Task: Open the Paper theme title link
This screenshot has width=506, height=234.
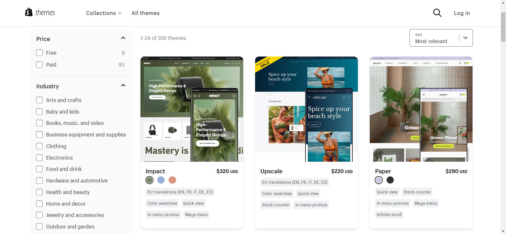Action: click(383, 171)
